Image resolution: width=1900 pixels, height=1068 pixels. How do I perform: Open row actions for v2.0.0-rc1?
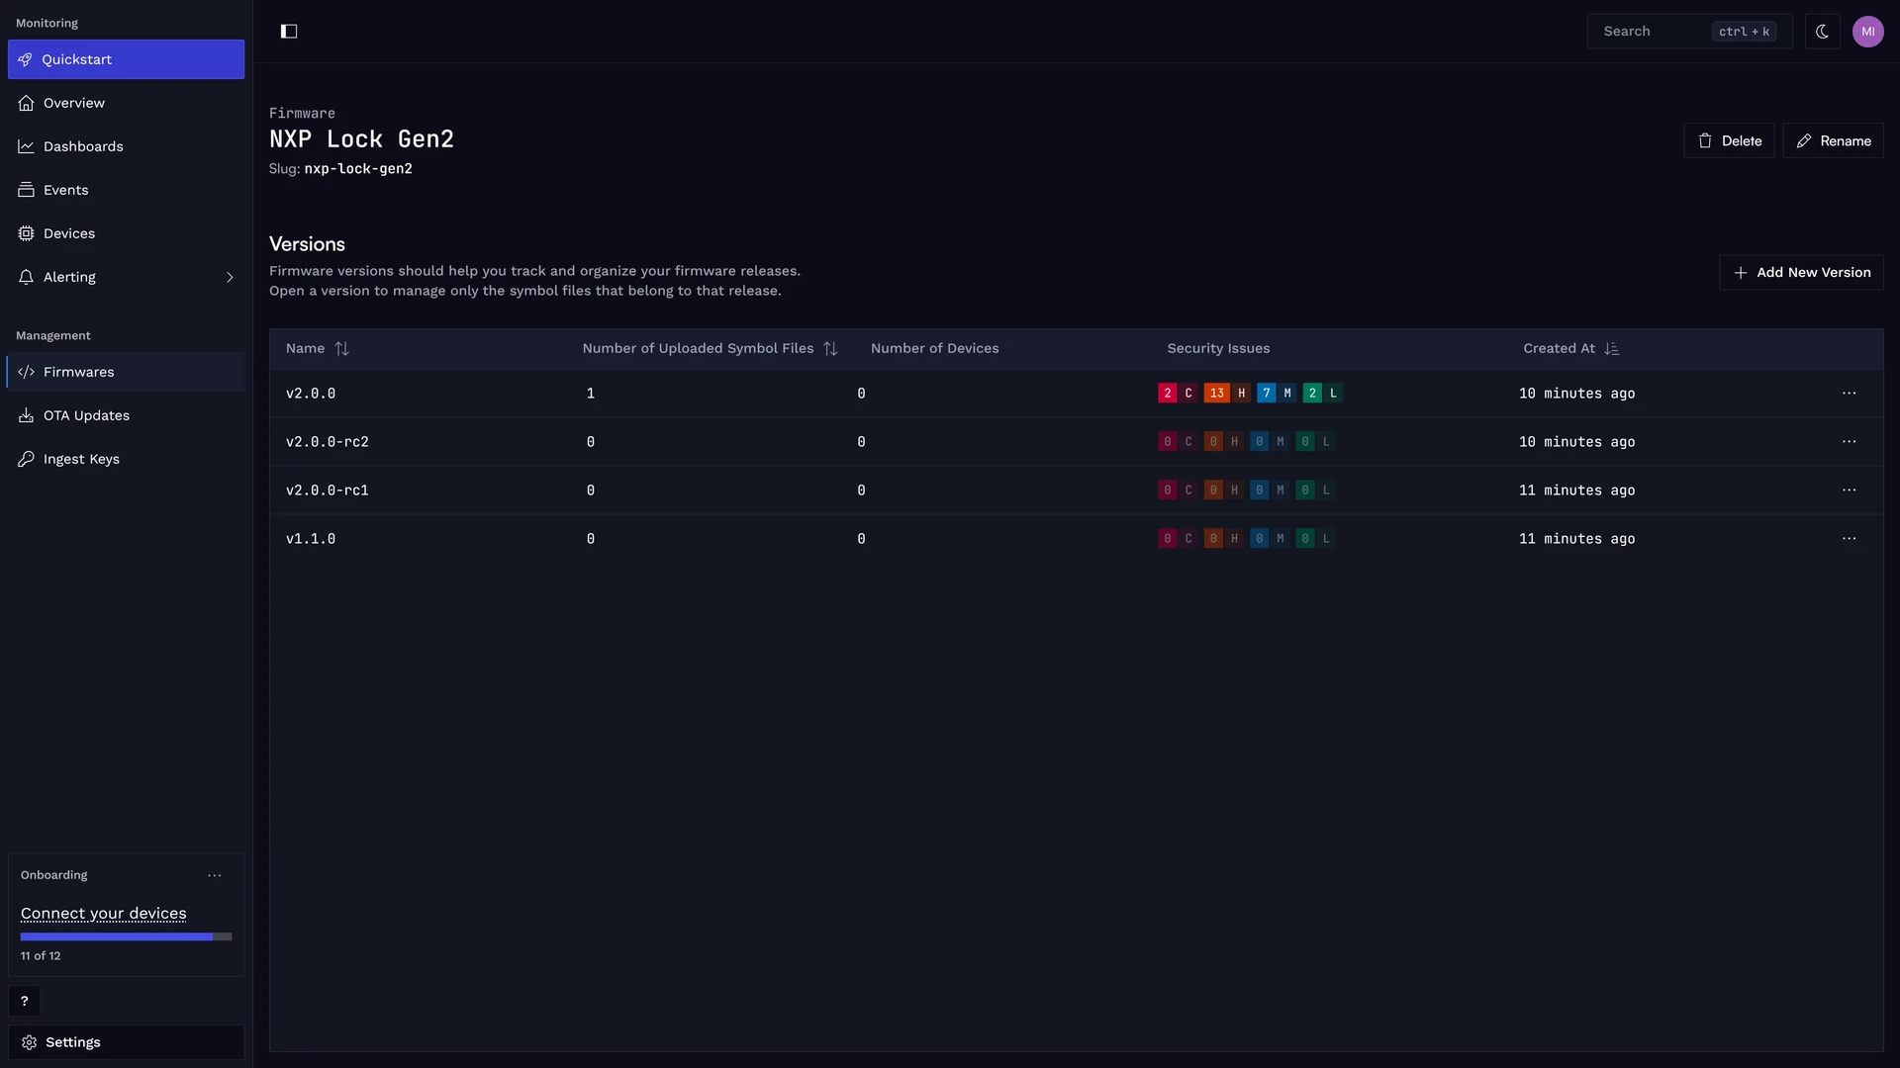1849,490
